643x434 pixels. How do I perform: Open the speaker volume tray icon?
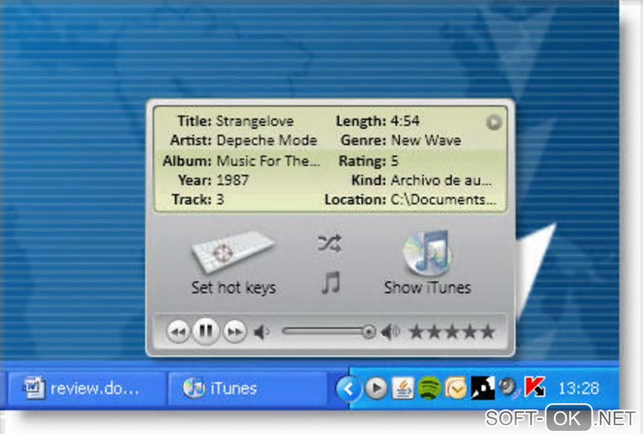coord(507,387)
